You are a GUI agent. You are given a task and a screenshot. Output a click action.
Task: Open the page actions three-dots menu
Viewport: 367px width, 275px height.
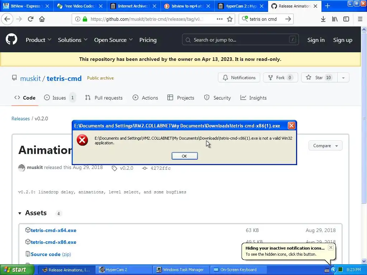point(220,19)
